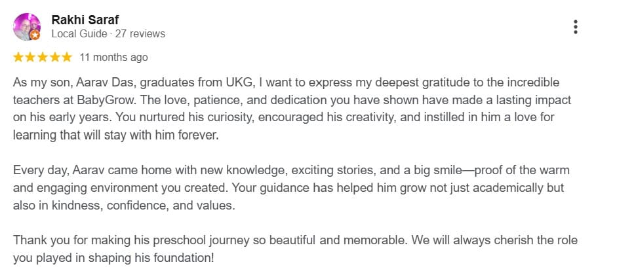Click the second yellow rating star
The height and width of the screenshot is (275, 636).
pyautogui.click(x=30, y=58)
